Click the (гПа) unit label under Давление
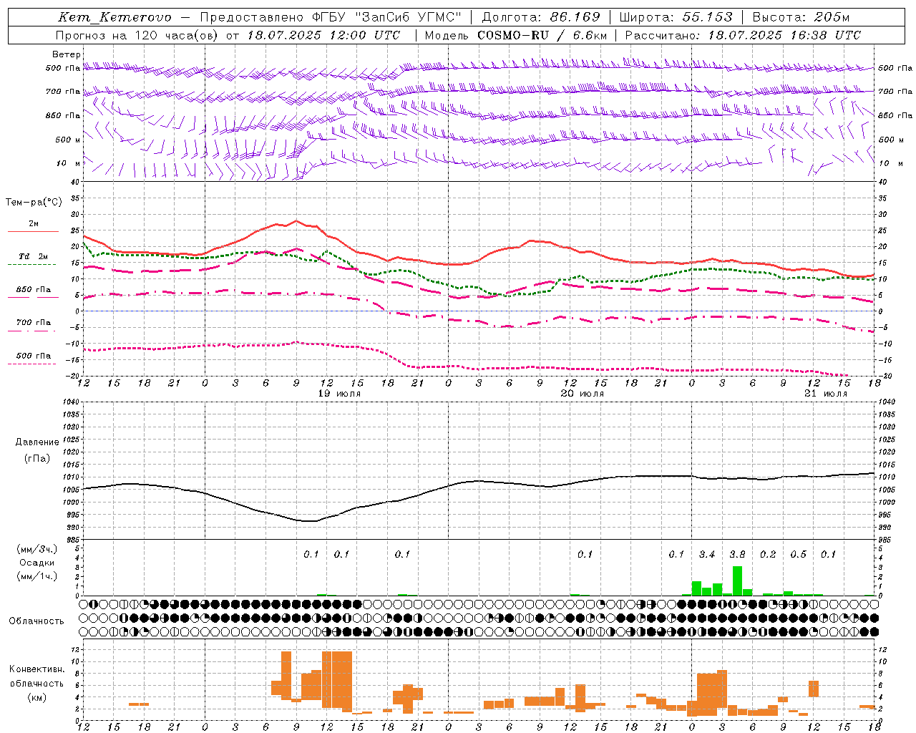Viewport: 916px width, 733px height. [37, 459]
